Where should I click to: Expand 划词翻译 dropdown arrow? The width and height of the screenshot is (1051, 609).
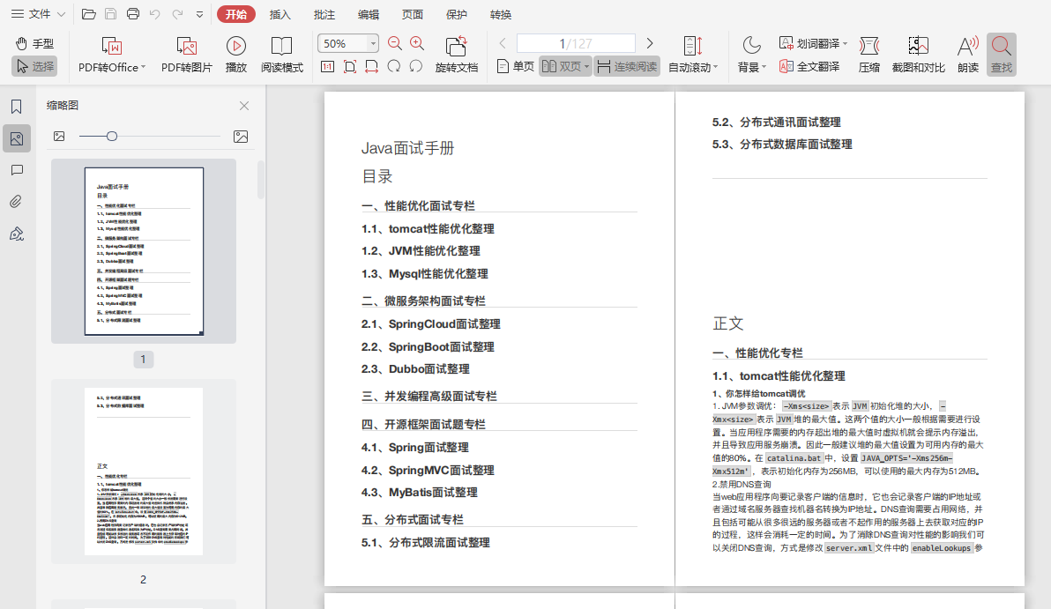click(846, 43)
